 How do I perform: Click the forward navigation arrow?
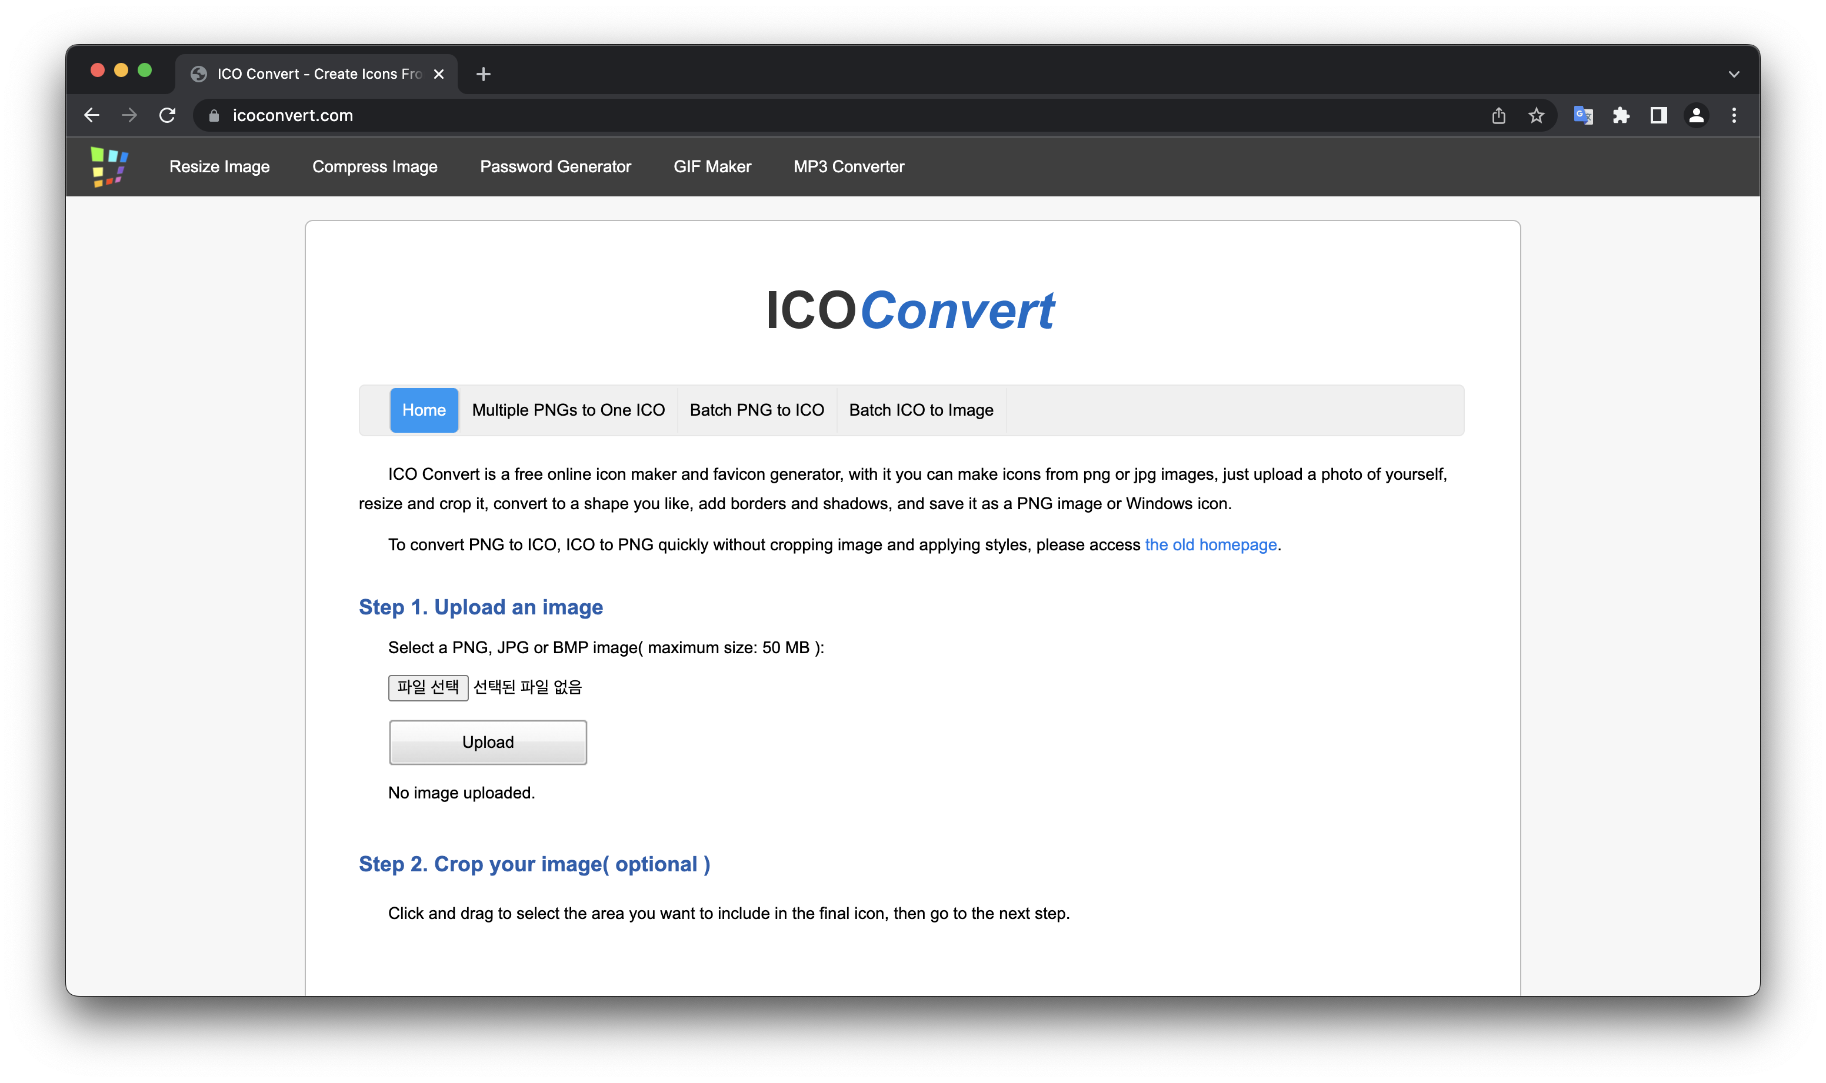129,115
